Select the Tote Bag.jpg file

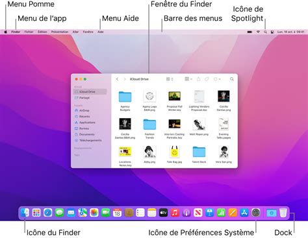click(x=174, y=152)
